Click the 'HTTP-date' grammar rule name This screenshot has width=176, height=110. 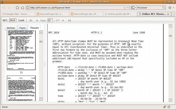point(64,67)
